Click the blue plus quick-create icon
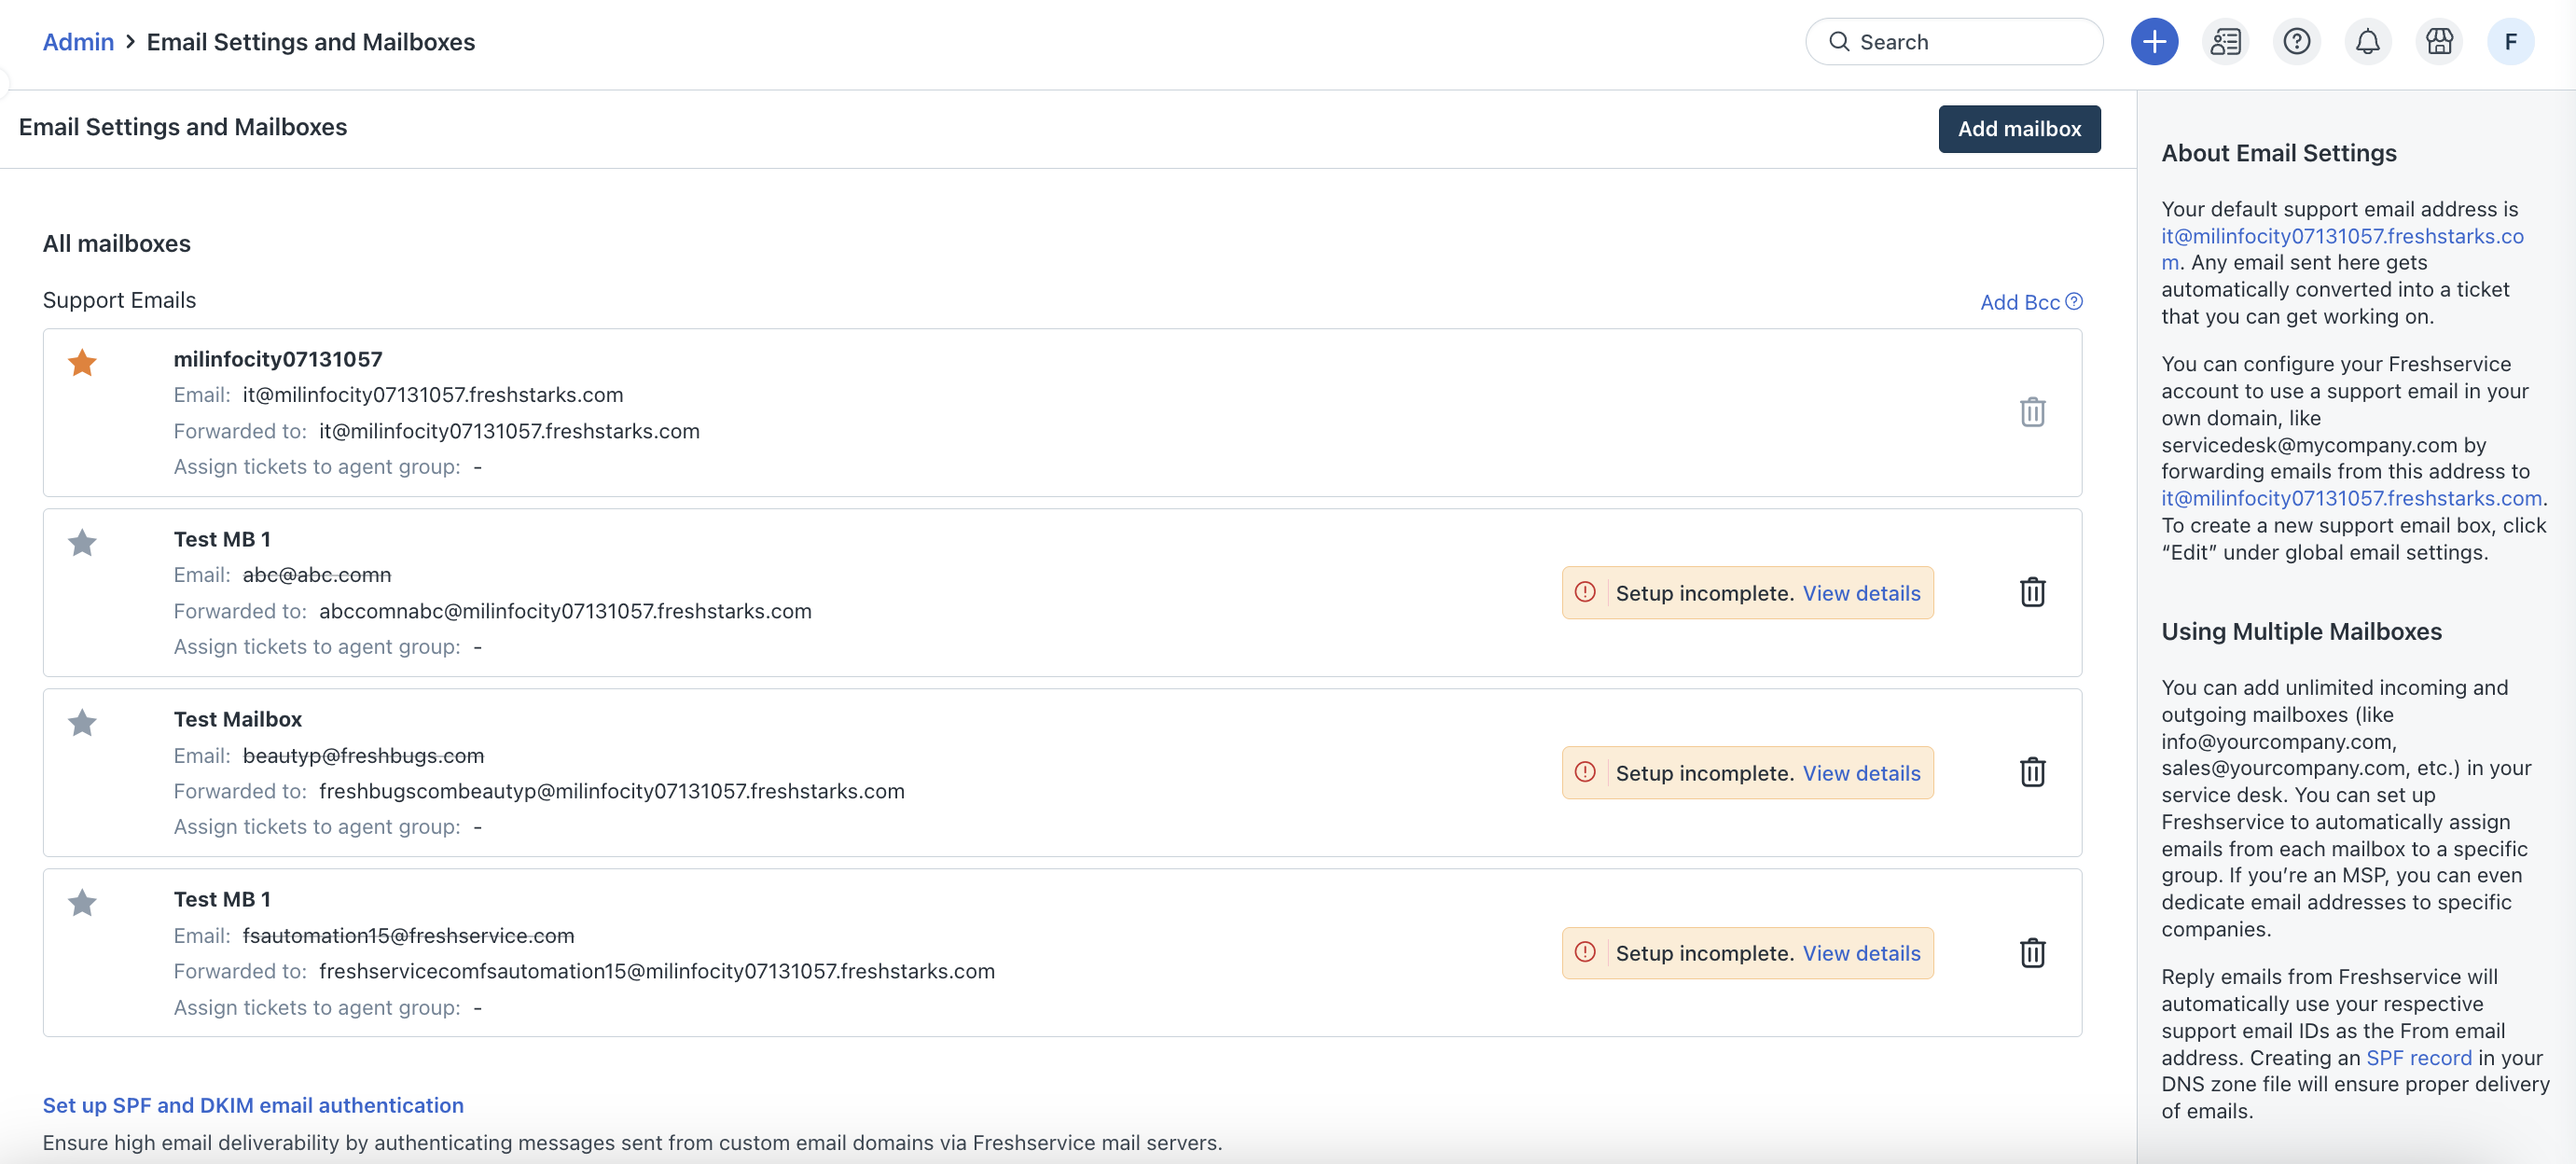Viewport: 2576px width, 1164px height. 2154,42
